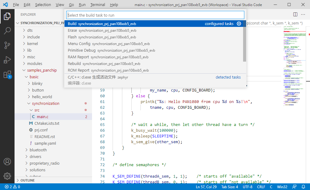Open the Extensions view icon

7,75
